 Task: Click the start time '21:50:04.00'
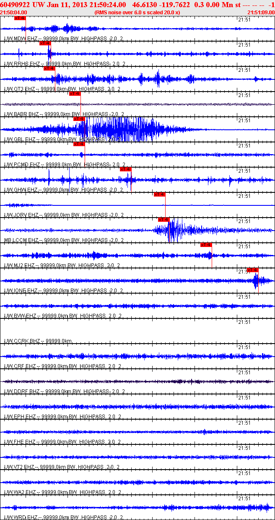(14, 13)
